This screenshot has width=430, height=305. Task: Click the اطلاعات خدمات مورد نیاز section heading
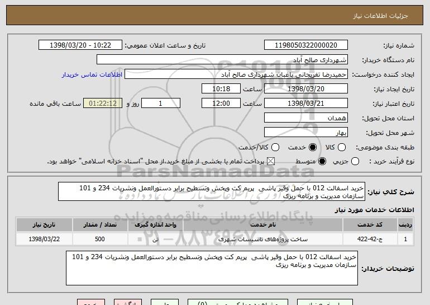pyautogui.click(x=374, y=210)
